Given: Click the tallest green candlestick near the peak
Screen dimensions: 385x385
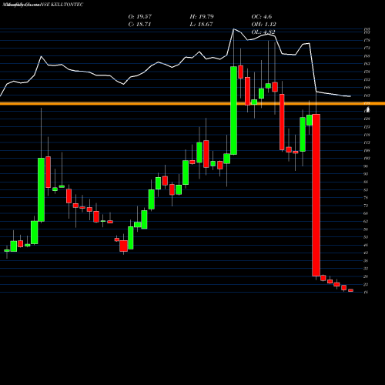Looking at the screenshot, I should [233, 110].
